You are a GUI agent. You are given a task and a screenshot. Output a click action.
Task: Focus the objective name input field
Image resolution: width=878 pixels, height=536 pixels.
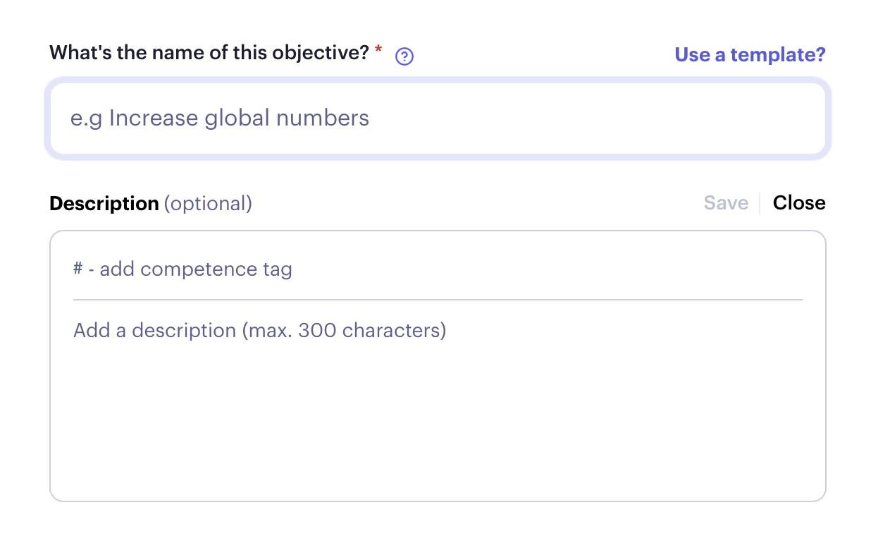pos(438,118)
